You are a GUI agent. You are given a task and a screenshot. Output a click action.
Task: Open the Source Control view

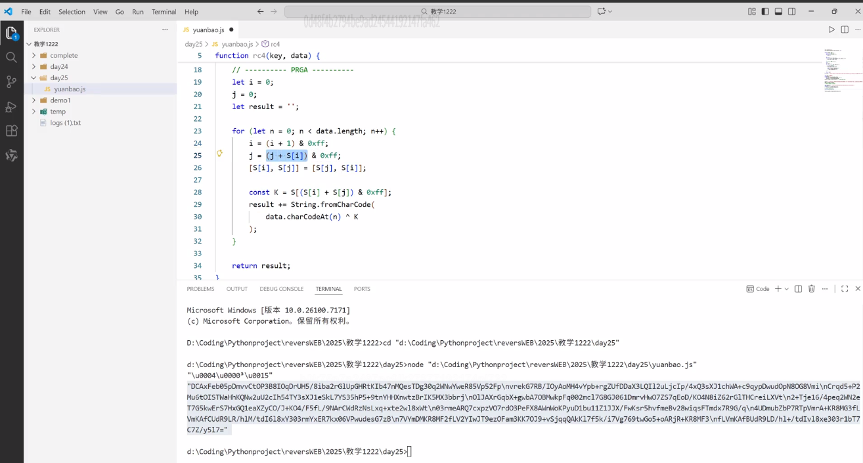point(11,82)
